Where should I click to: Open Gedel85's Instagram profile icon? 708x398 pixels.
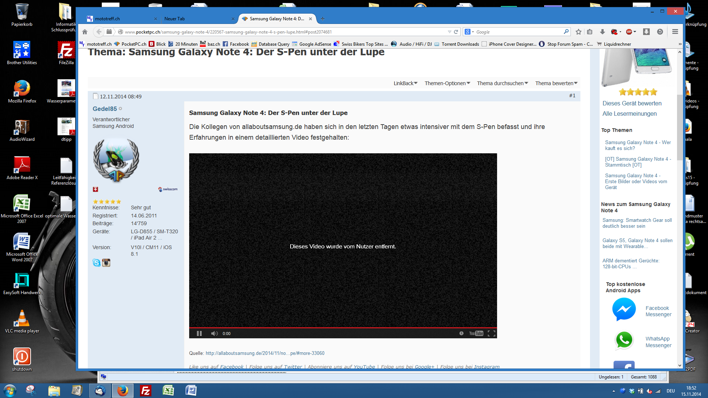coord(106,263)
